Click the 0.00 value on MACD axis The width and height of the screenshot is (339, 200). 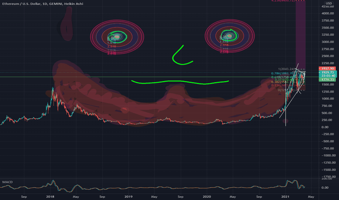(x=325, y=188)
